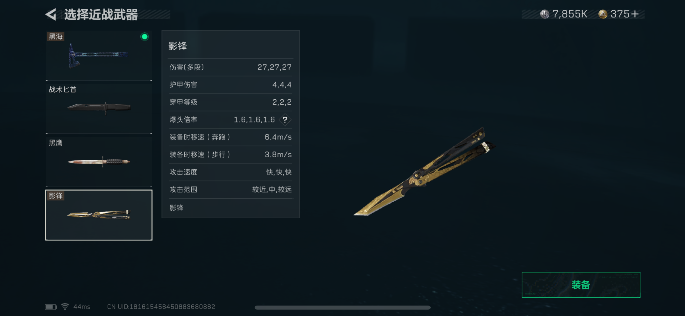
Task: Click the bottom home indicator bar
Action: point(342,307)
